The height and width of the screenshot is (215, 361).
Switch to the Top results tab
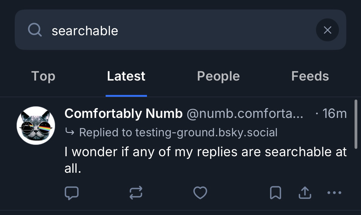click(x=43, y=76)
